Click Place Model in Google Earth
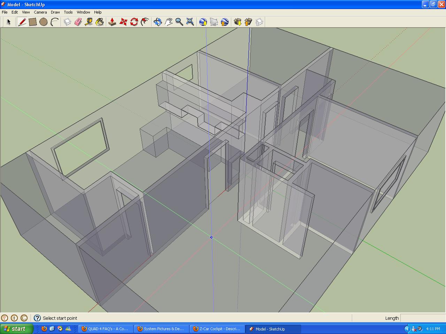The height and width of the screenshot is (334, 446). pyautogui.click(x=224, y=22)
